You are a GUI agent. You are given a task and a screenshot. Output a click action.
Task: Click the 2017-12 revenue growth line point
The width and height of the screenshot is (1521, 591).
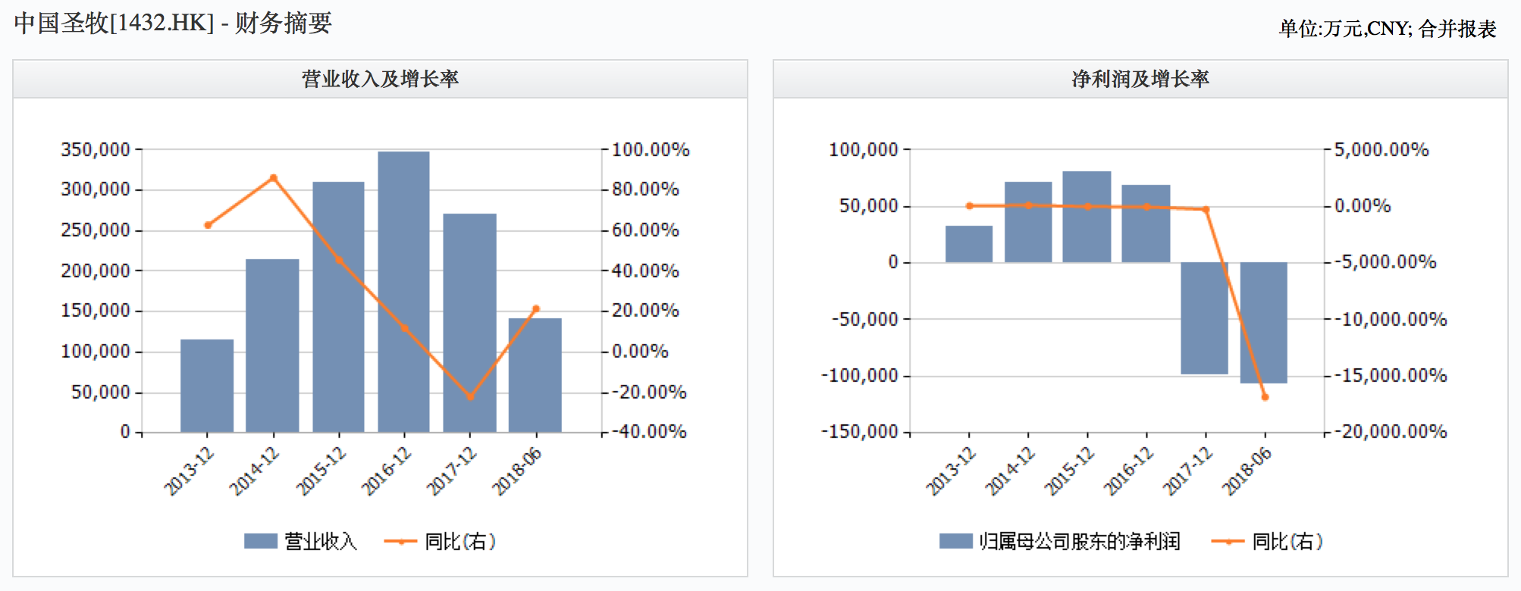click(x=470, y=396)
